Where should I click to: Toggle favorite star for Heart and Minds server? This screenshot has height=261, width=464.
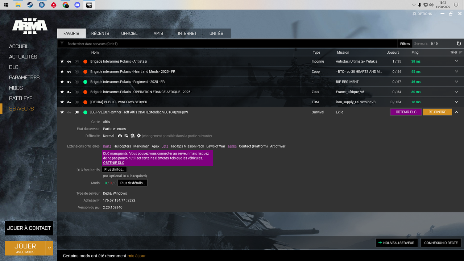(62, 71)
